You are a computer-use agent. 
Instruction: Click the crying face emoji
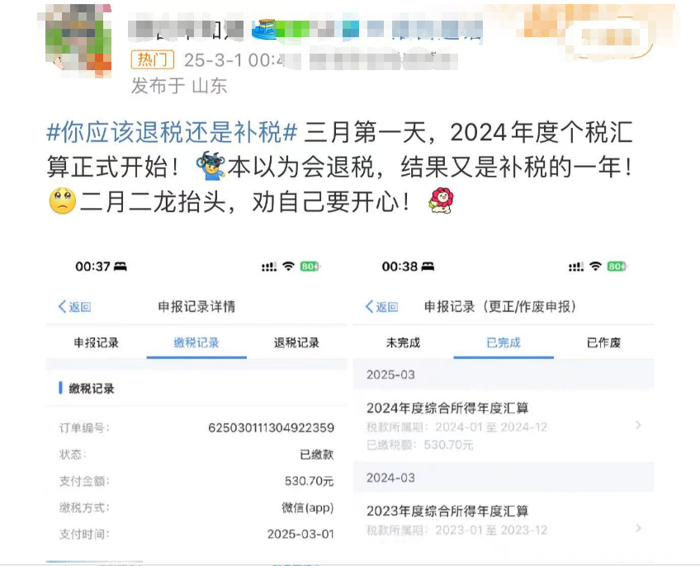(x=62, y=201)
